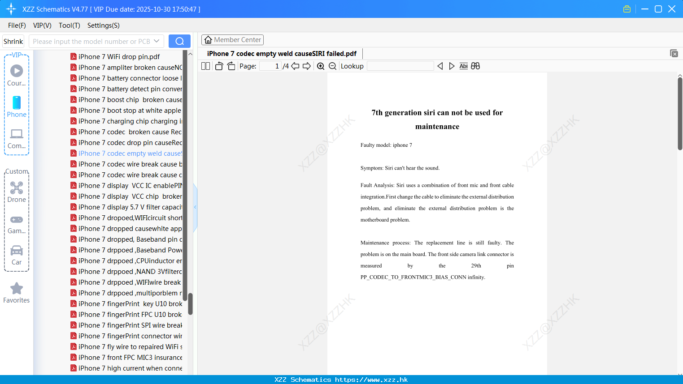Screen dimensions: 683x384
Task: Open iPhone 7 display VCC IC enablePIN file
Action: click(x=126, y=186)
